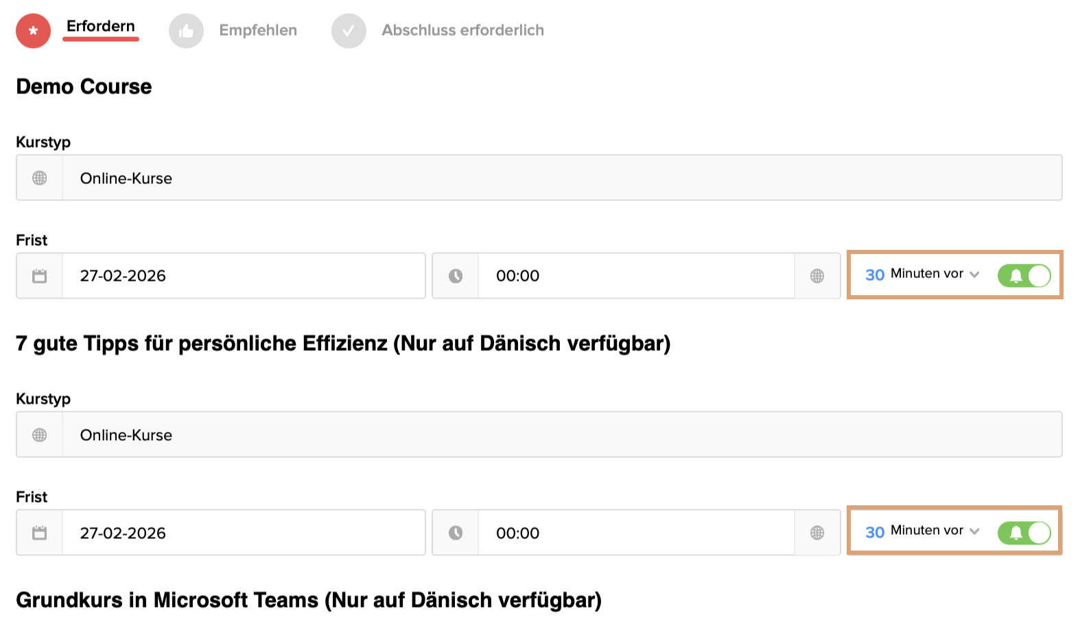Click calendar icon for Demo Course Frist
The width and height of the screenshot is (1091, 633).
40,276
